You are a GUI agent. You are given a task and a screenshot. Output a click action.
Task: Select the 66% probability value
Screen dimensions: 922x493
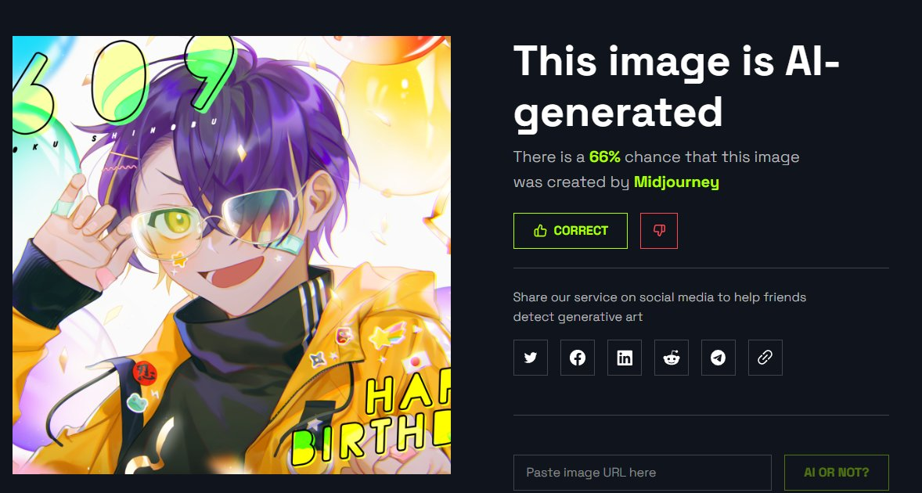point(604,157)
